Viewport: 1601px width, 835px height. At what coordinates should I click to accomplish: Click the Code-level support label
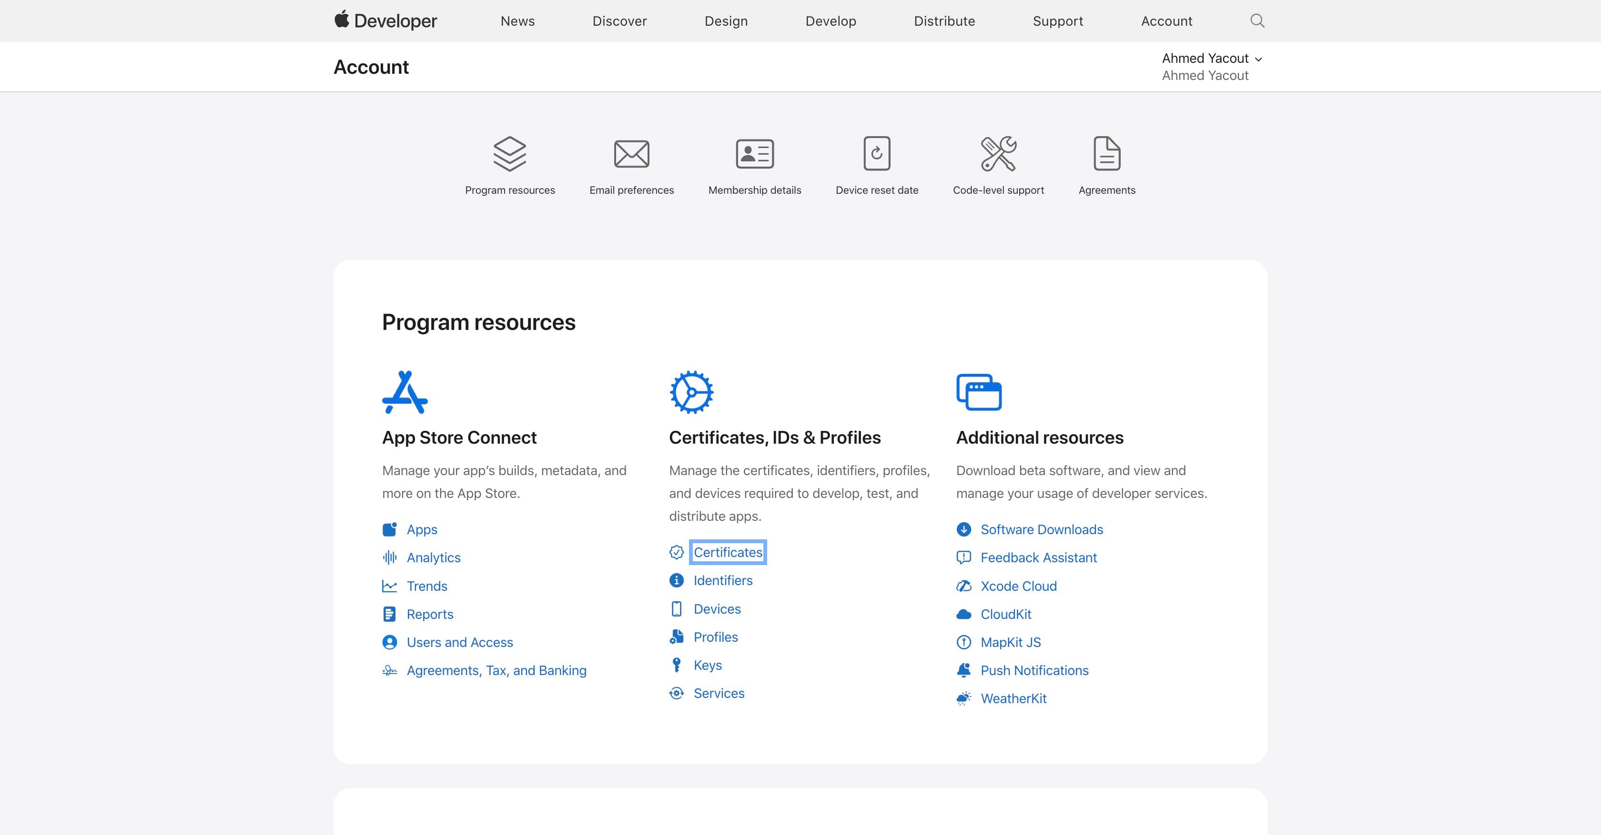tap(998, 190)
